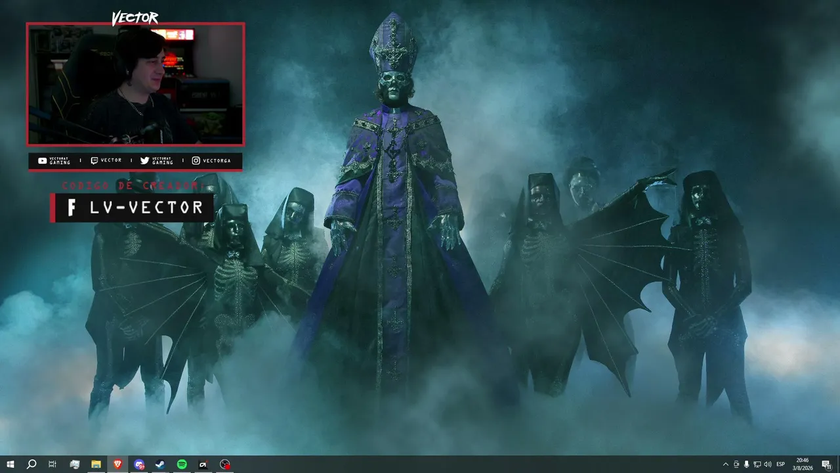Expand hidden system tray icons chevron
The width and height of the screenshot is (840, 473).
[x=725, y=464]
